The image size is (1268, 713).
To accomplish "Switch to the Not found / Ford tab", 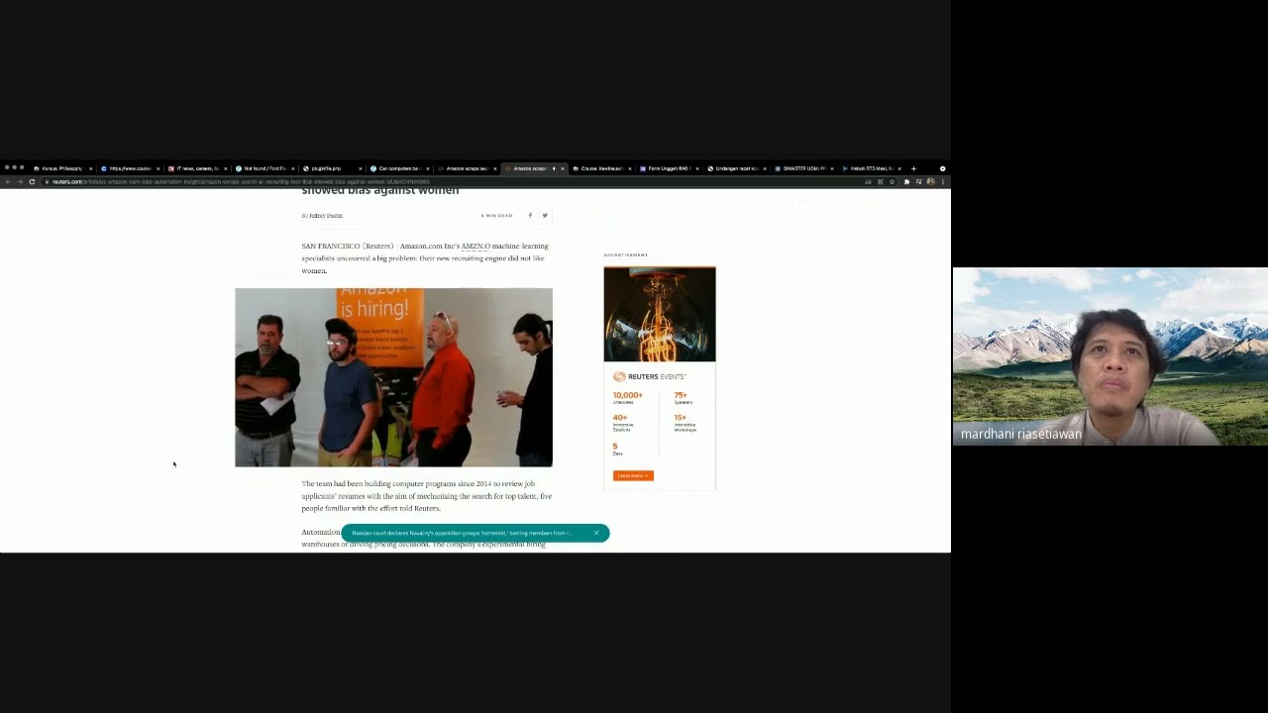I will point(264,168).
